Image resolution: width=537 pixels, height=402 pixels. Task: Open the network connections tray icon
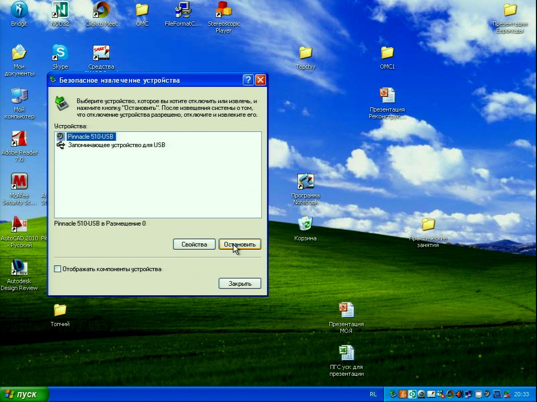tap(468, 394)
